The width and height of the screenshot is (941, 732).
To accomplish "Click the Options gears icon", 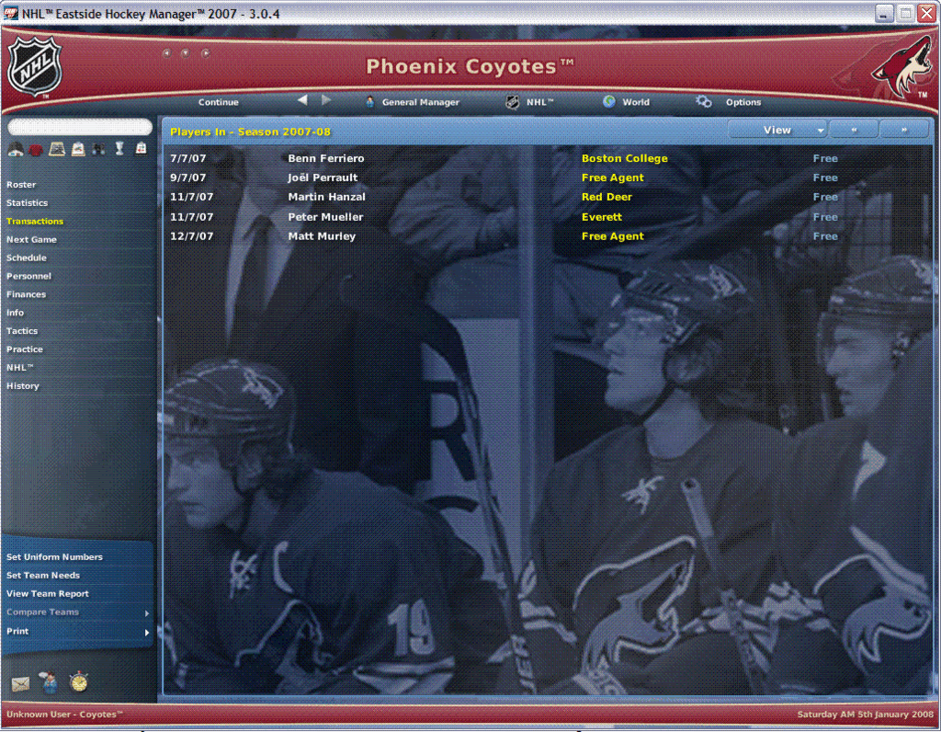I will (703, 101).
